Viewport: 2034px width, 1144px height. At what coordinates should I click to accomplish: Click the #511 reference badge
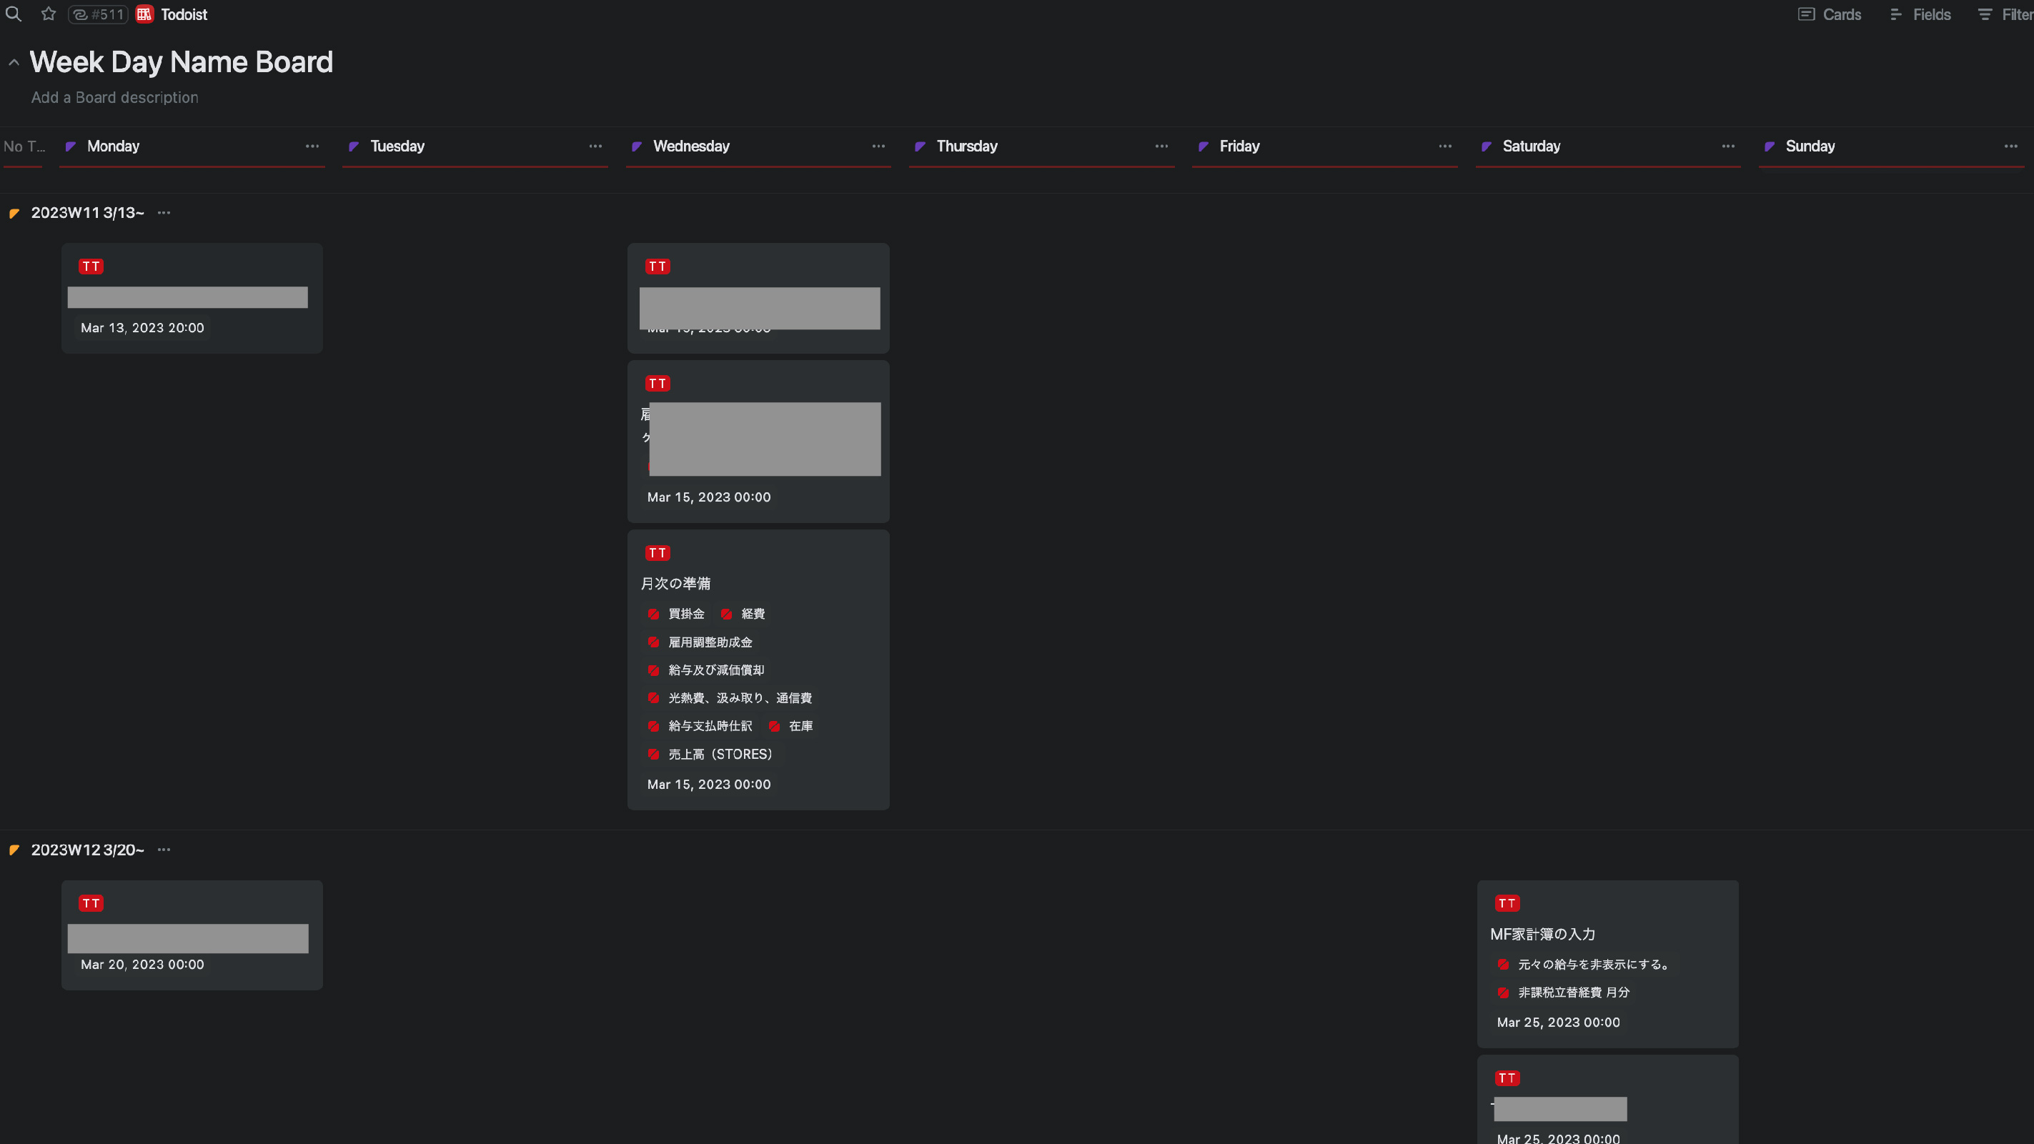tap(98, 14)
